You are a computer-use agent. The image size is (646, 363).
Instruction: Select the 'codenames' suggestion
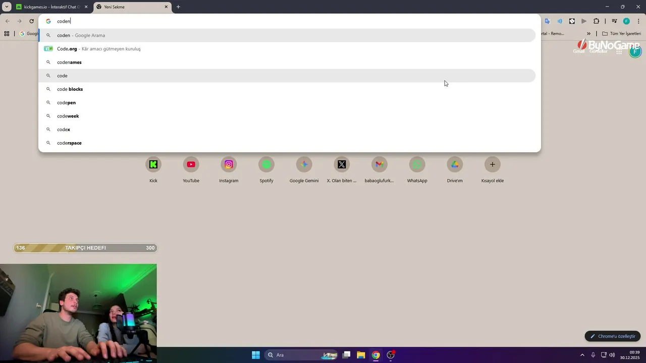pyautogui.click(x=287, y=62)
